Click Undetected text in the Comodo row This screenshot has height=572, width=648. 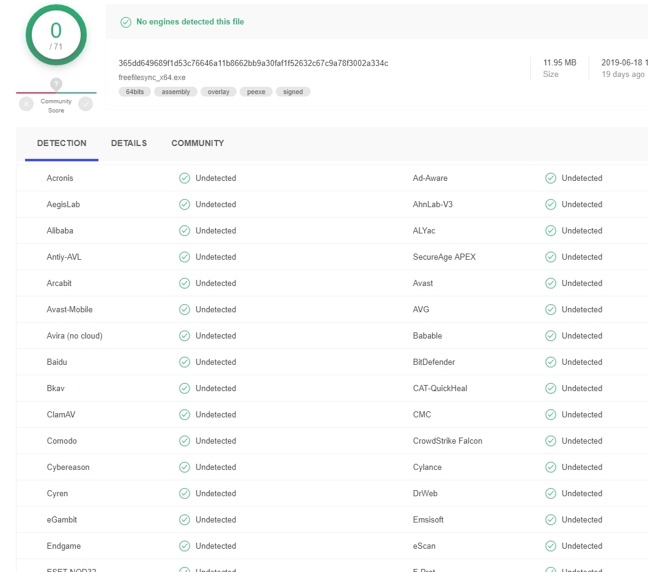(216, 441)
